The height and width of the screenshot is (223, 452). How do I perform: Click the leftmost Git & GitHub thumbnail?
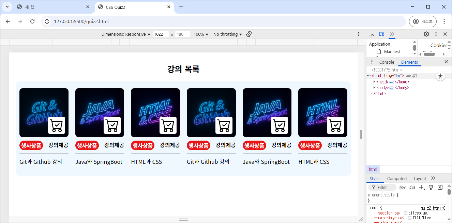44,113
